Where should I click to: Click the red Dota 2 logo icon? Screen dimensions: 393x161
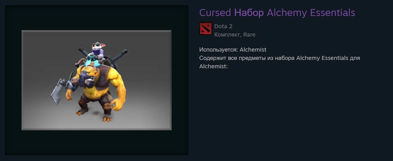click(x=206, y=29)
